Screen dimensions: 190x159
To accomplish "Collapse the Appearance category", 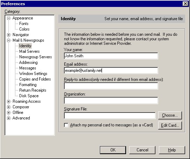I will coord(8,18).
